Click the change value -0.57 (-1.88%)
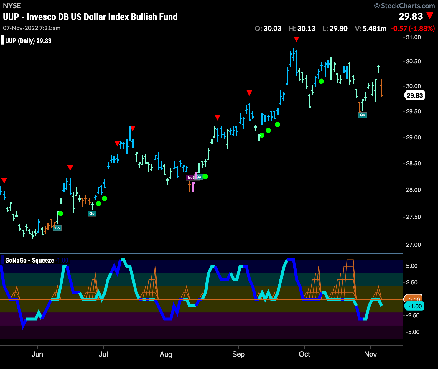This screenshot has height=369, width=438. (x=413, y=29)
